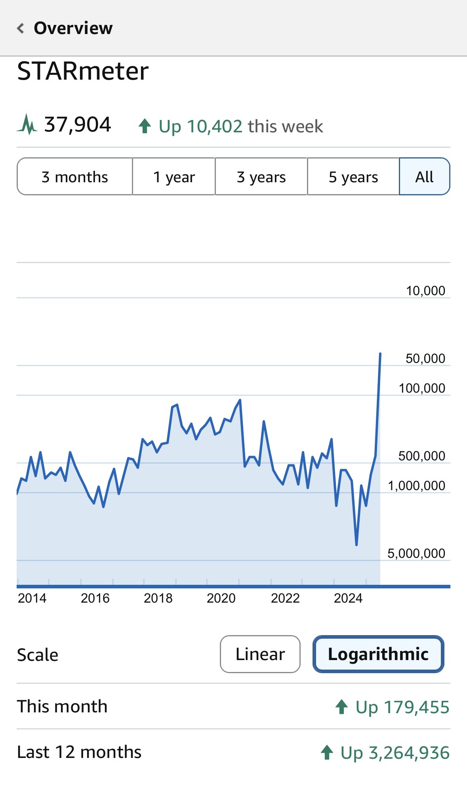Switch to the 5 years range tab
The width and height of the screenshot is (467, 794).
353,176
